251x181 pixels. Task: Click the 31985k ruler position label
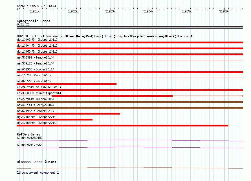pos(186,11)
